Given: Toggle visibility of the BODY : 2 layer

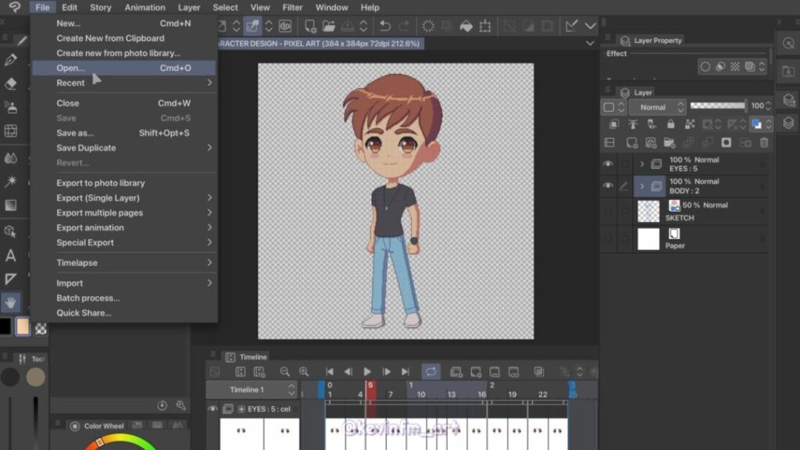Looking at the screenshot, I should tap(608, 186).
